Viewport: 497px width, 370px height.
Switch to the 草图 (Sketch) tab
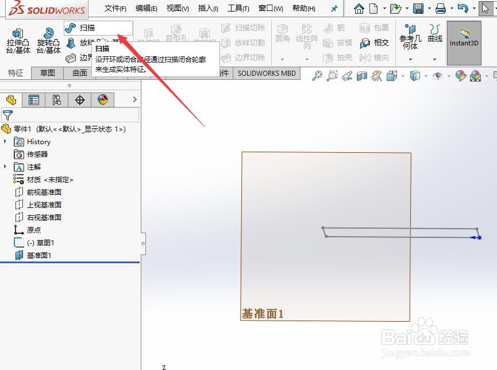point(48,73)
